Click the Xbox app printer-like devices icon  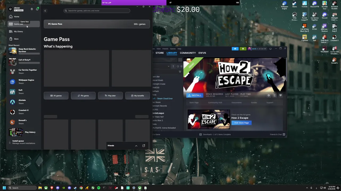point(32,9)
